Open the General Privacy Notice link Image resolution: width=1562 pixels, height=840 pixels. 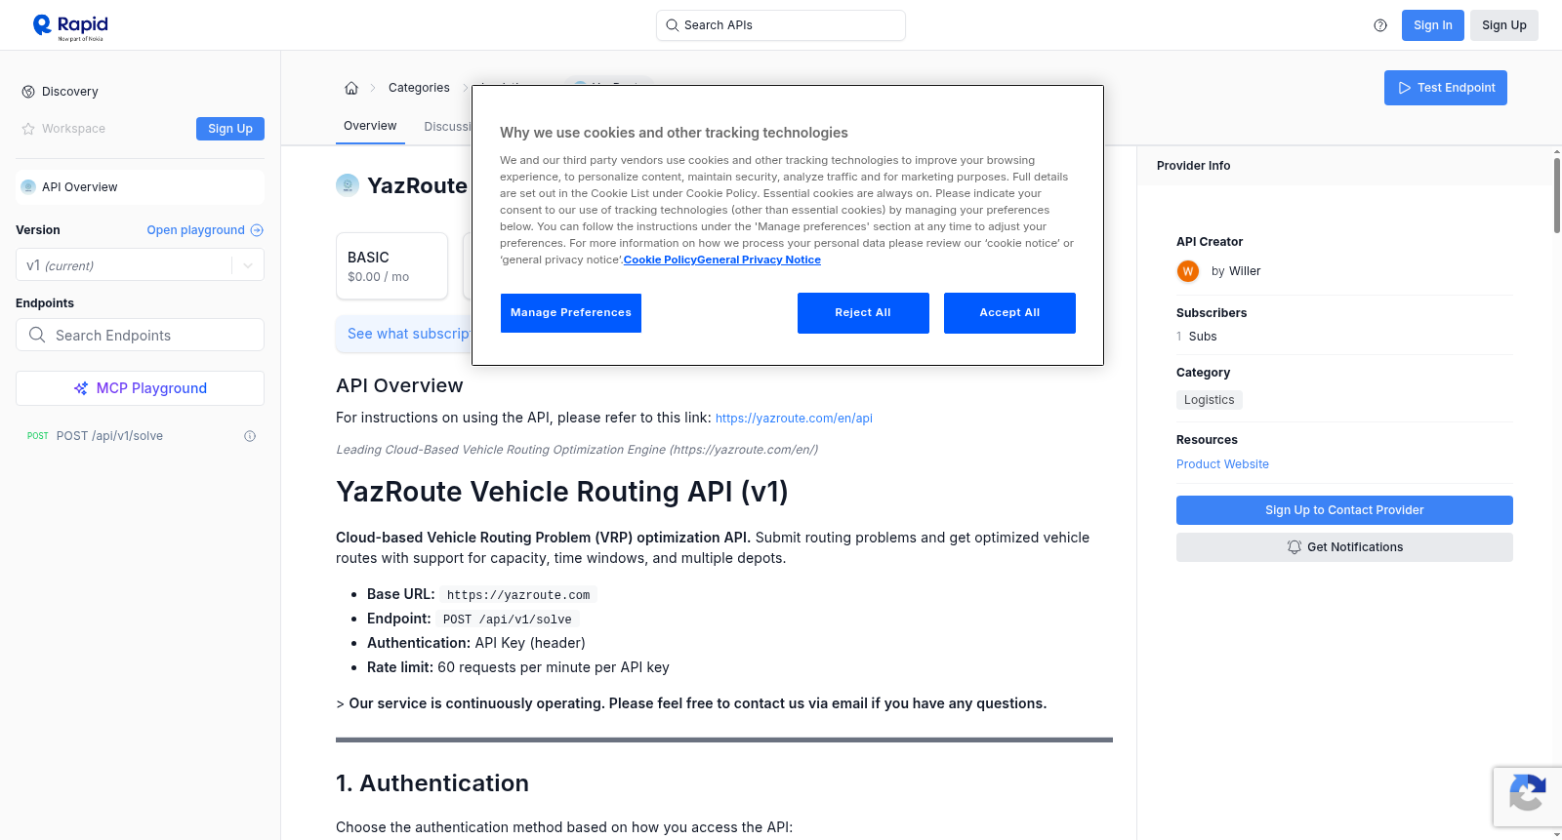coord(759,260)
